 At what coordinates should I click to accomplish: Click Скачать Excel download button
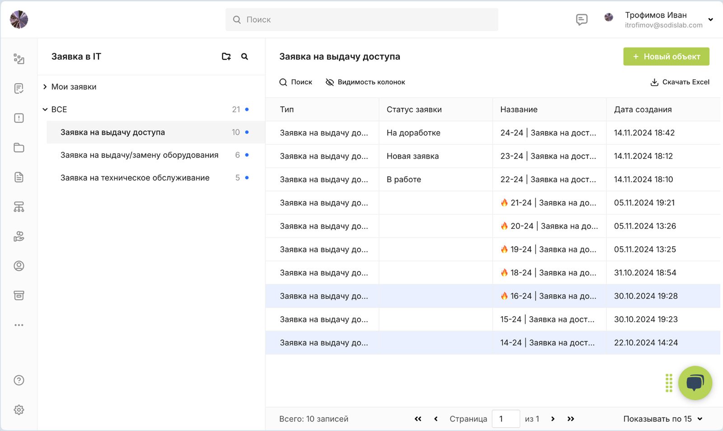680,82
